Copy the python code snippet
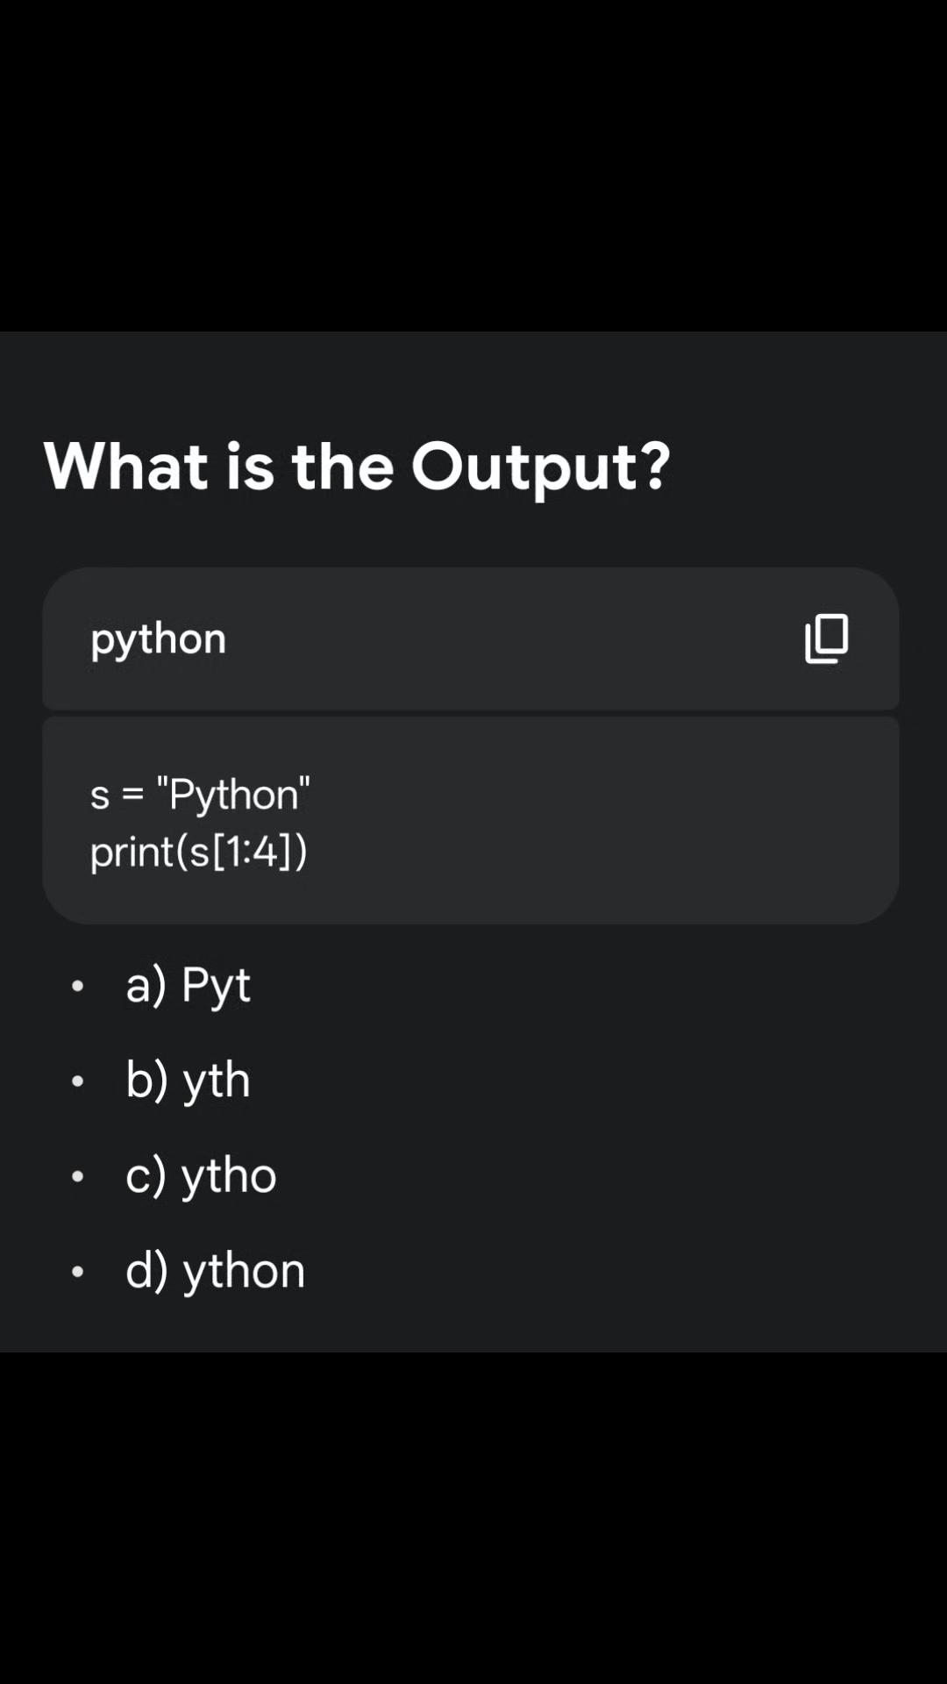The width and height of the screenshot is (947, 1684). coord(826,639)
